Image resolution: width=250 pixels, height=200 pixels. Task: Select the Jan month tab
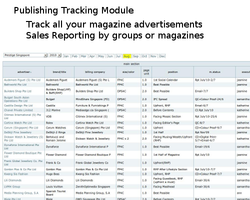click(66, 56)
